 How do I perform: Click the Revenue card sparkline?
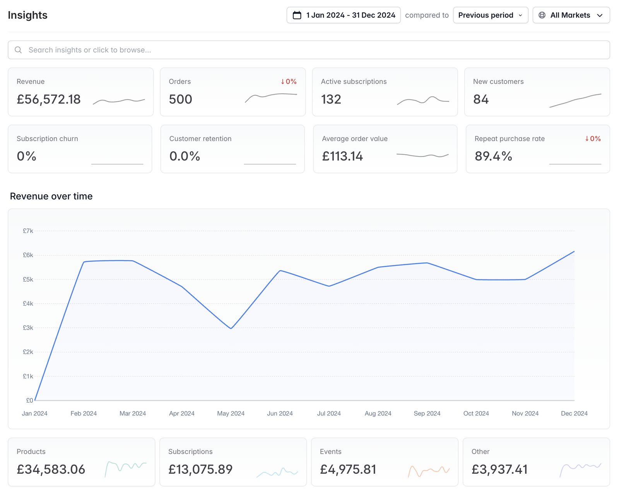coord(119,101)
